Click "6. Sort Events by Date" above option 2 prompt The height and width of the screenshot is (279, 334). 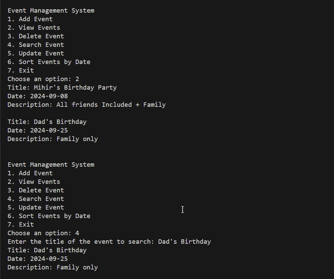(49, 62)
